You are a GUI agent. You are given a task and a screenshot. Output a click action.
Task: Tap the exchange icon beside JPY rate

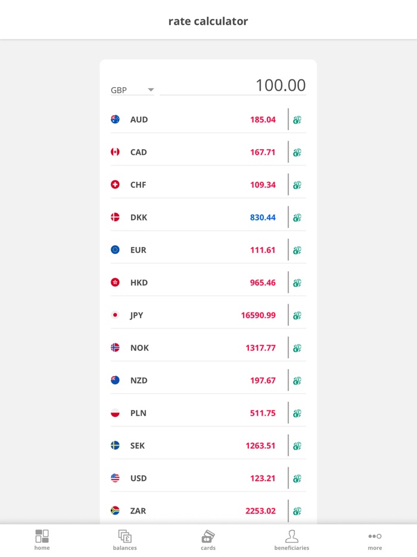click(296, 314)
